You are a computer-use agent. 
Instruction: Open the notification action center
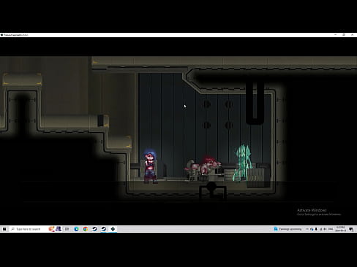351,229
